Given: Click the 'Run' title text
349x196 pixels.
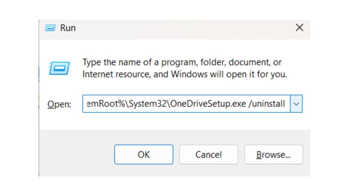Looking at the screenshot, I should coord(68,28).
